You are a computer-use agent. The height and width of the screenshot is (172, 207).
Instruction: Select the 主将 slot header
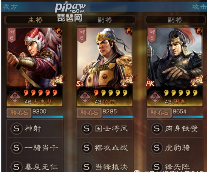coord(35,20)
